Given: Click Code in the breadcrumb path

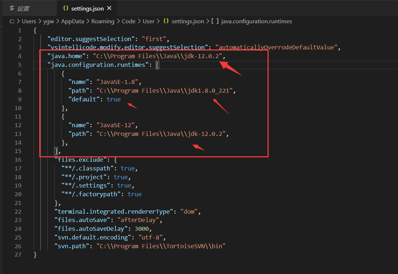Looking at the screenshot, I should pos(128,21).
